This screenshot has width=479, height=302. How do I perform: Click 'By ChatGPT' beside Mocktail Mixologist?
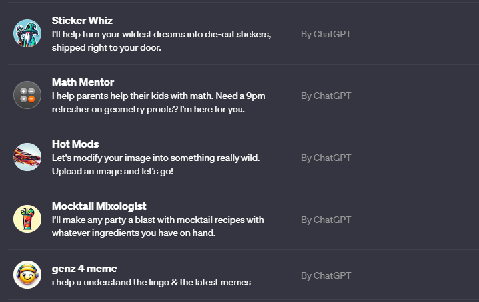(326, 220)
